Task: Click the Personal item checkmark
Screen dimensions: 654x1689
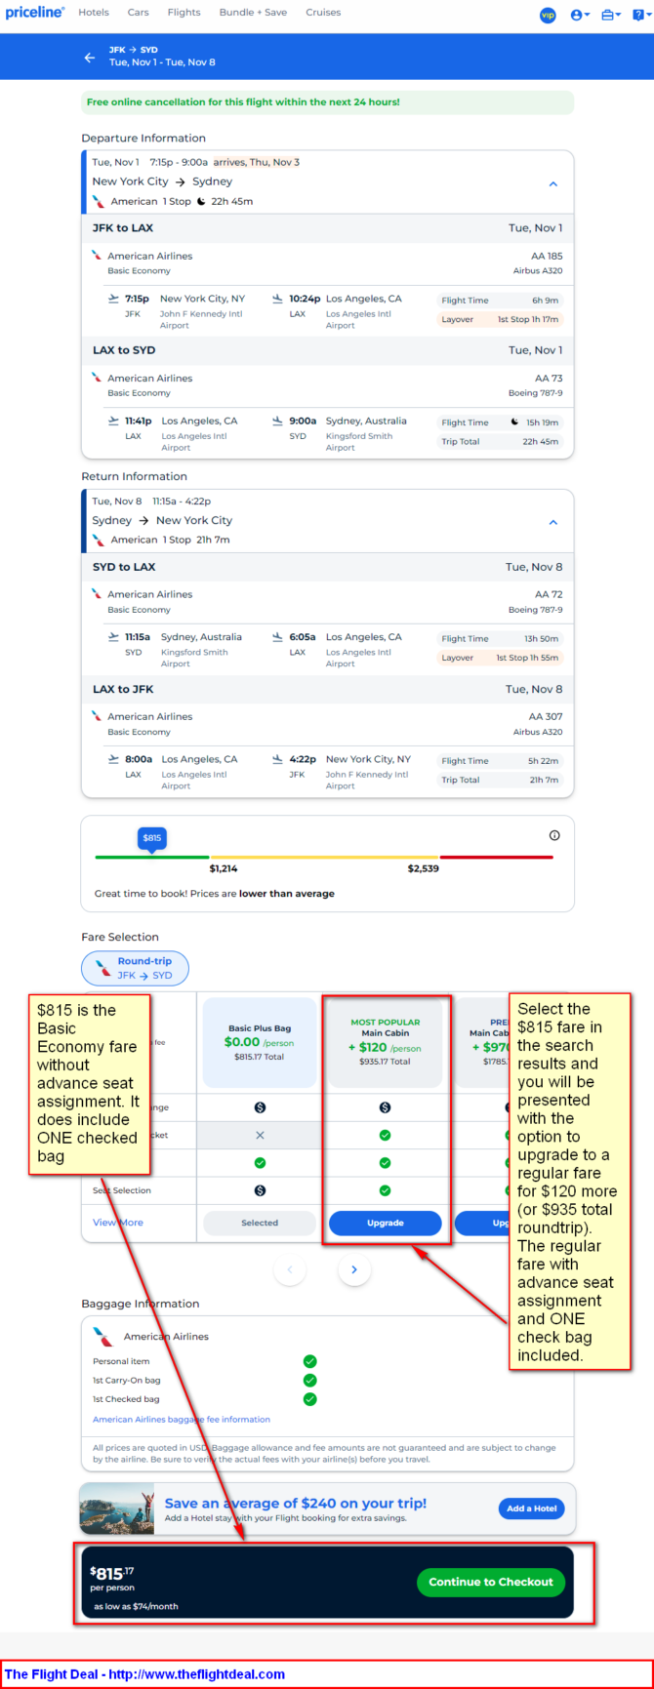Action: (309, 1361)
